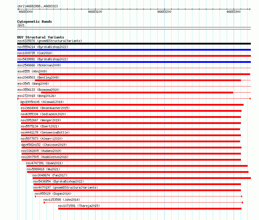Open nsv1071591 (Thareja2015) label
The width and height of the screenshot is (259, 220).
(x=79, y=206)
